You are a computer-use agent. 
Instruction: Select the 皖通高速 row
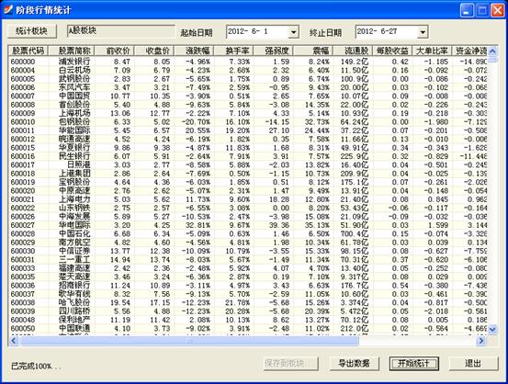[x=248, y=139]
